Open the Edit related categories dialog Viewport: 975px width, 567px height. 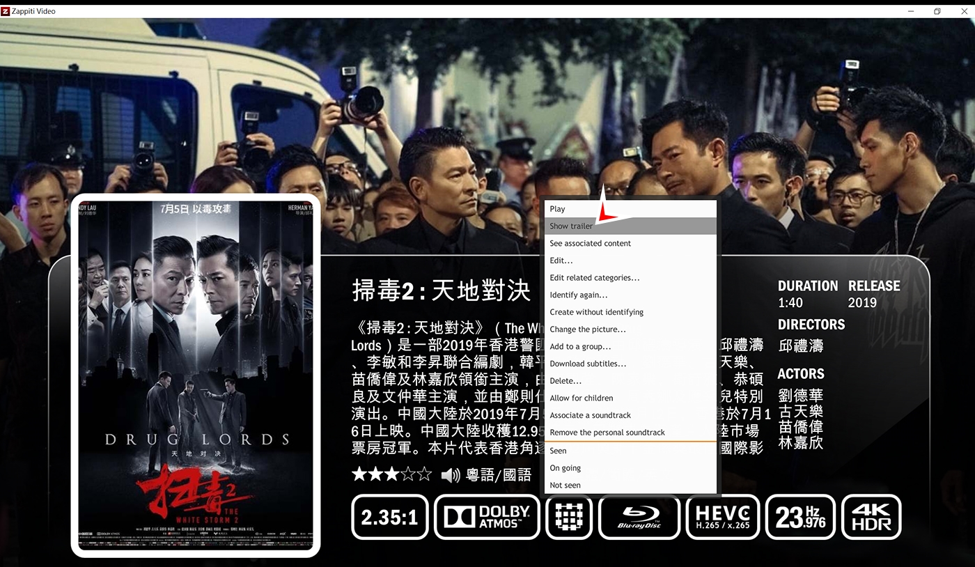point(594,278)
